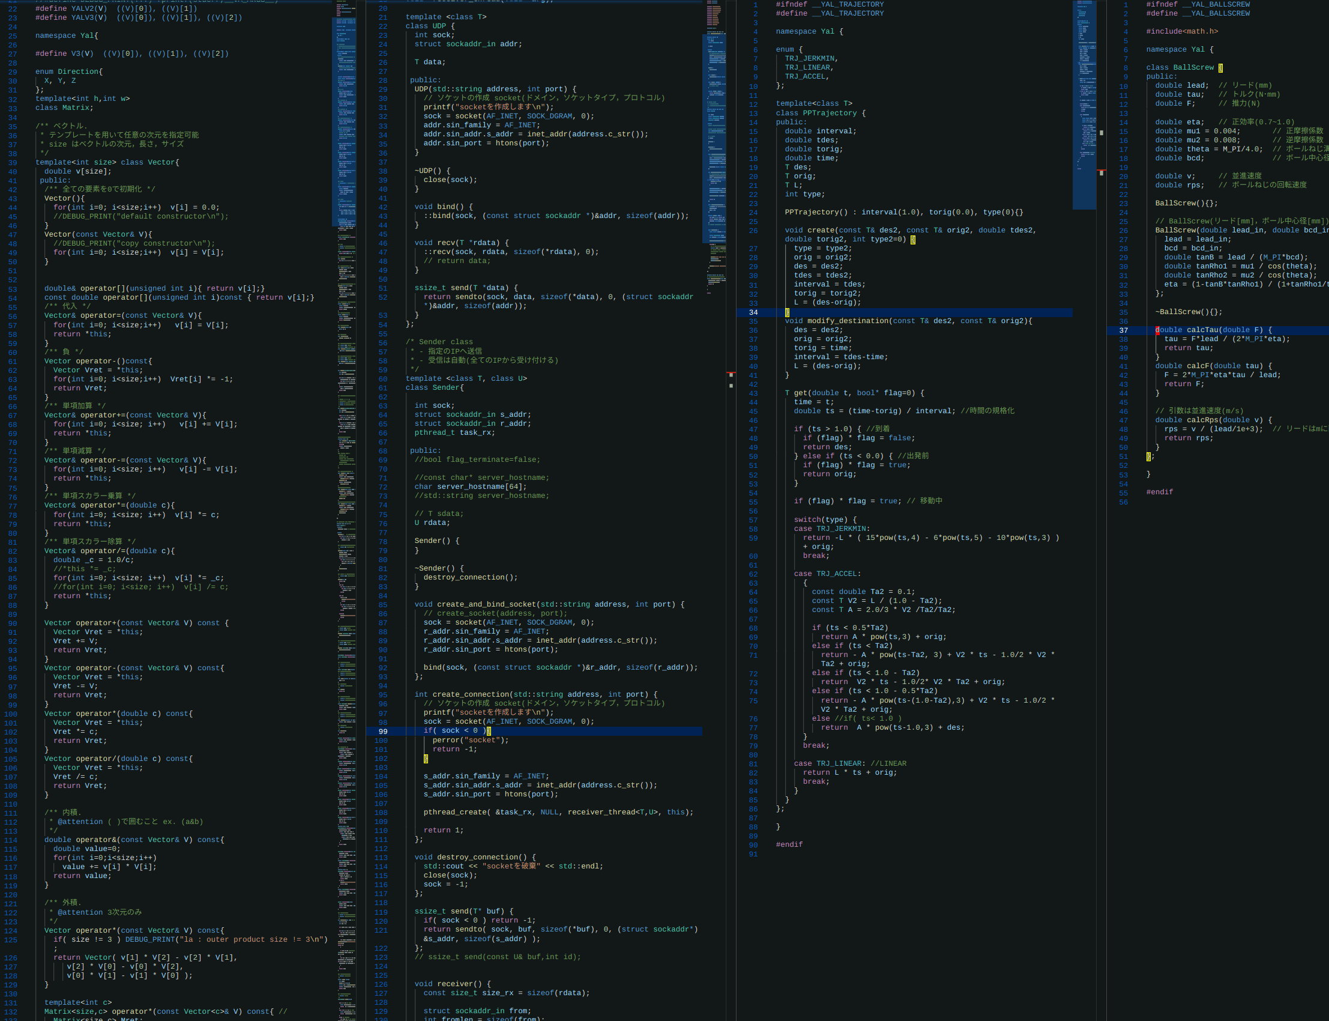The image size is (1329, 1021).
Task: Click '#endif' at the end of the BallScrew file
Action: (x=1159, y=492)
